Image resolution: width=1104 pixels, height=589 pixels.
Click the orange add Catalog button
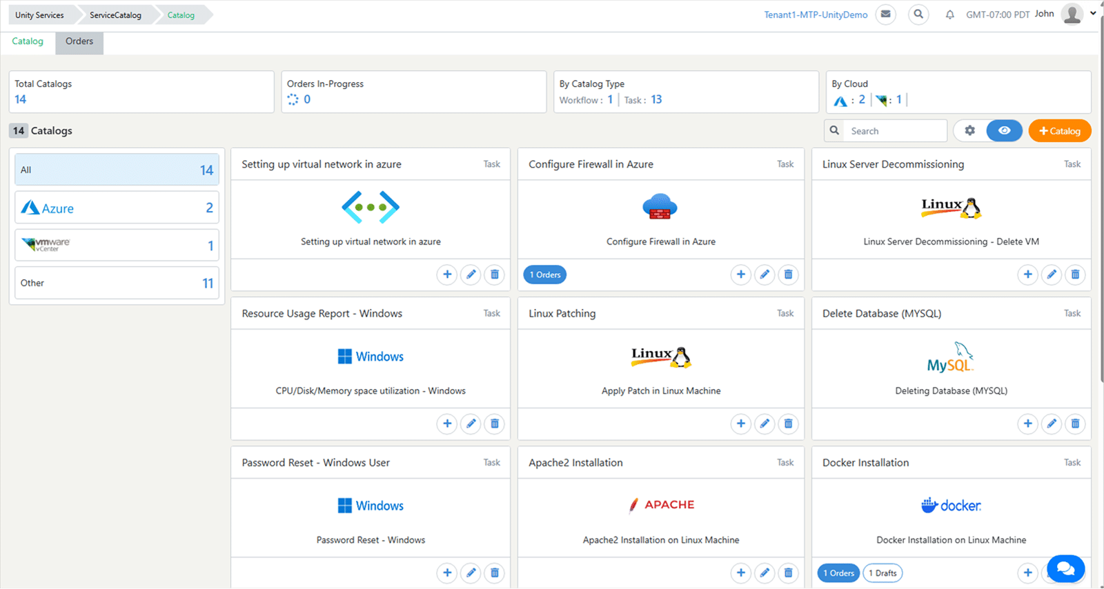tap(1059, 130)
